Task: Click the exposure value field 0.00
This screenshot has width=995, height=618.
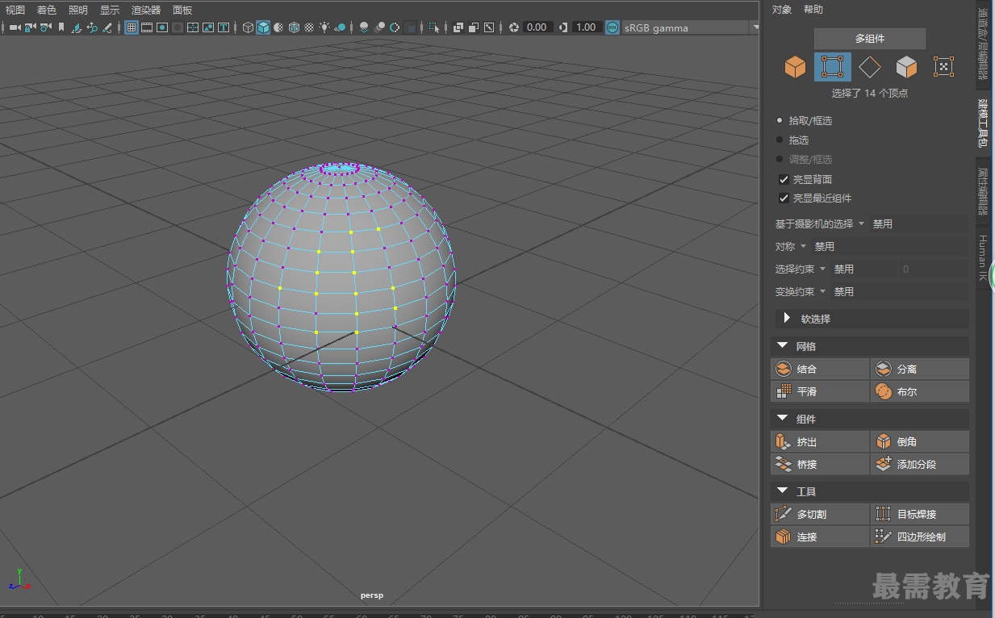Action: (x=537, y=27)
